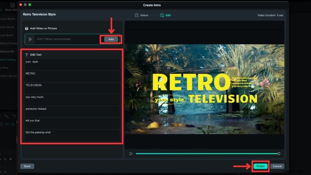Open Photos Library in background sidebar
Screen dimensions: 311x175
(x=8, y=76)
